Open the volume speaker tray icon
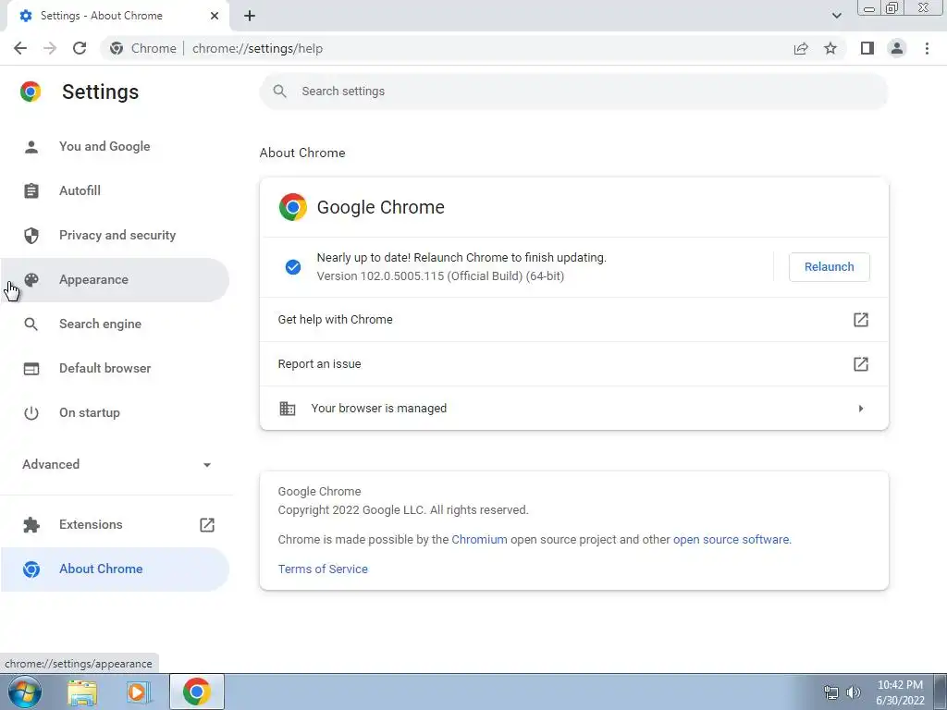Image resolution: width=947 pixels, height=710 pixels. pyautogui.click(x=854, y=692)
